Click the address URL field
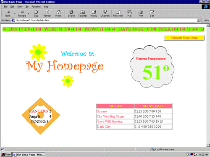The image size is (210, 157). pyautogui.click(x=106, y=20)
